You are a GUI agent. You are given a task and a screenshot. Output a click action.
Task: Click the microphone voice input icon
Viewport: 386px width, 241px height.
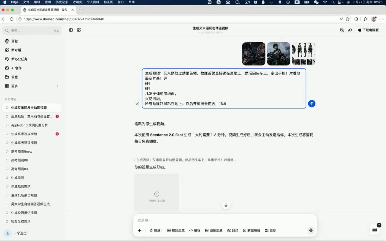(x=311, y=230)
